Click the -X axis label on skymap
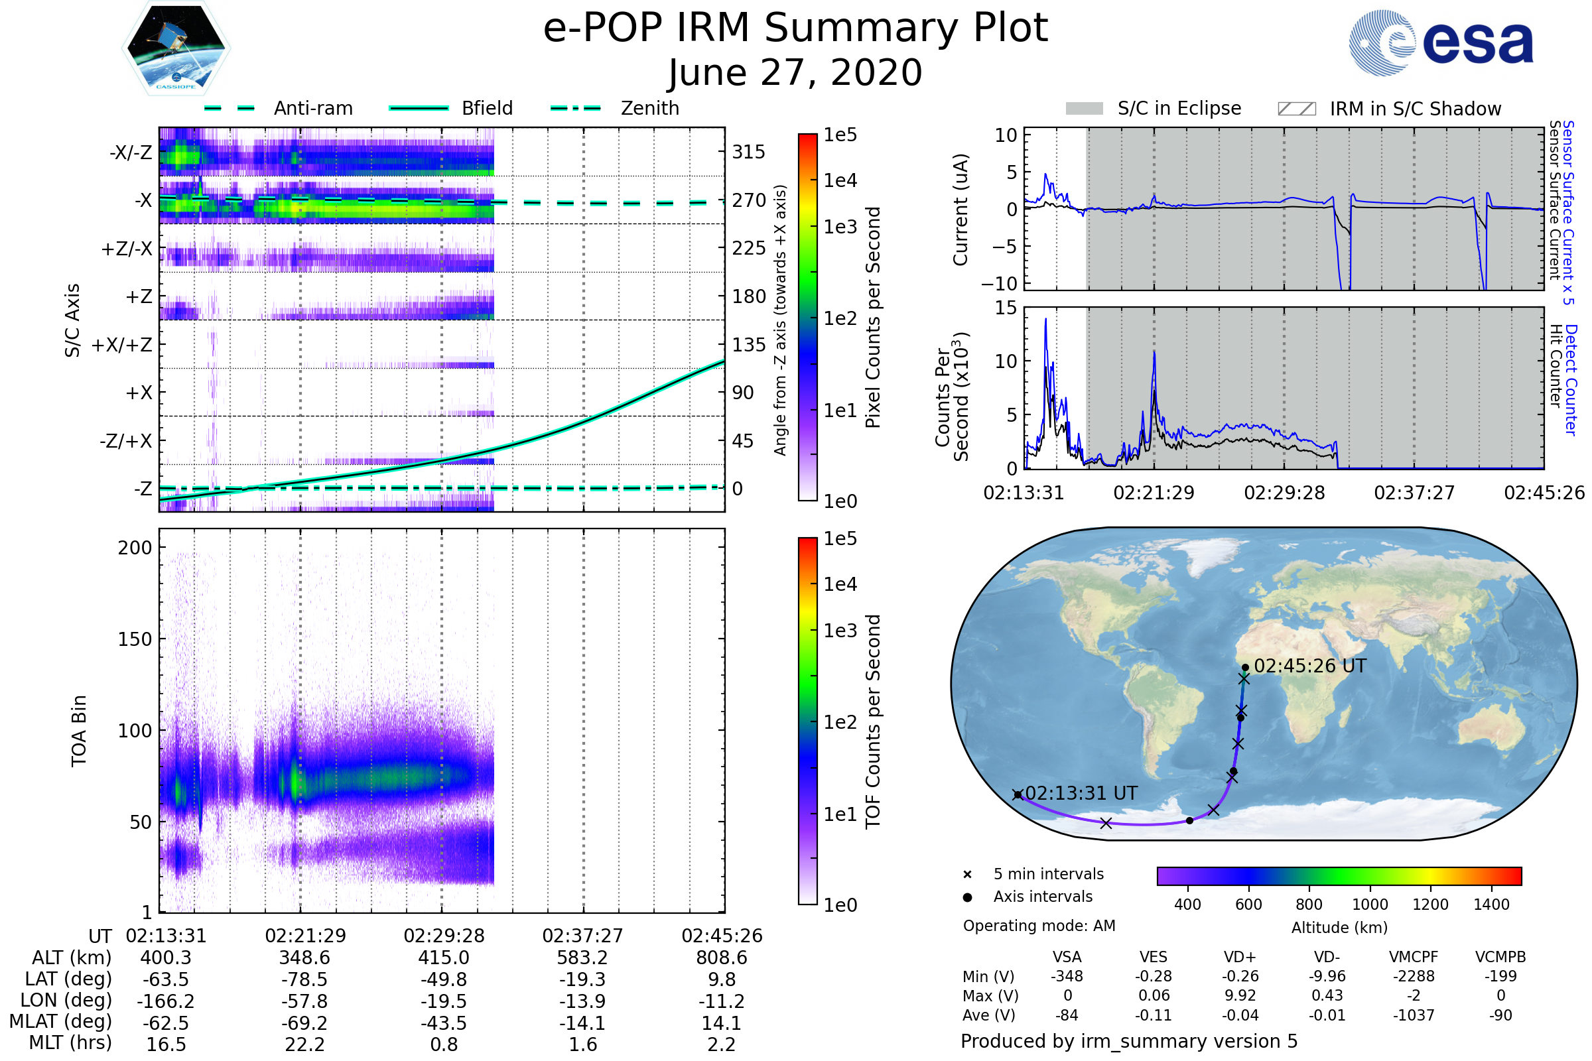Image resolution: width=1592 pixels, height=1061 pixels. [x=143, y=200]
